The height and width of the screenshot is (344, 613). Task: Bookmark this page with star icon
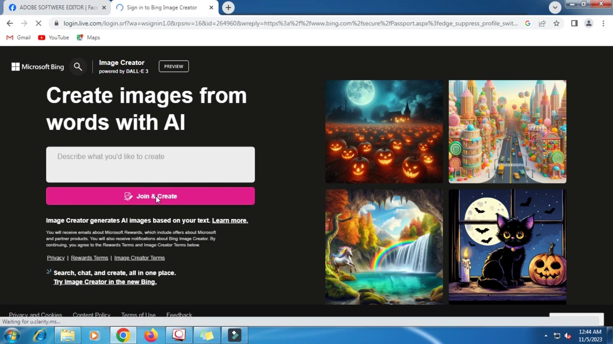click(x=556, y=23)
